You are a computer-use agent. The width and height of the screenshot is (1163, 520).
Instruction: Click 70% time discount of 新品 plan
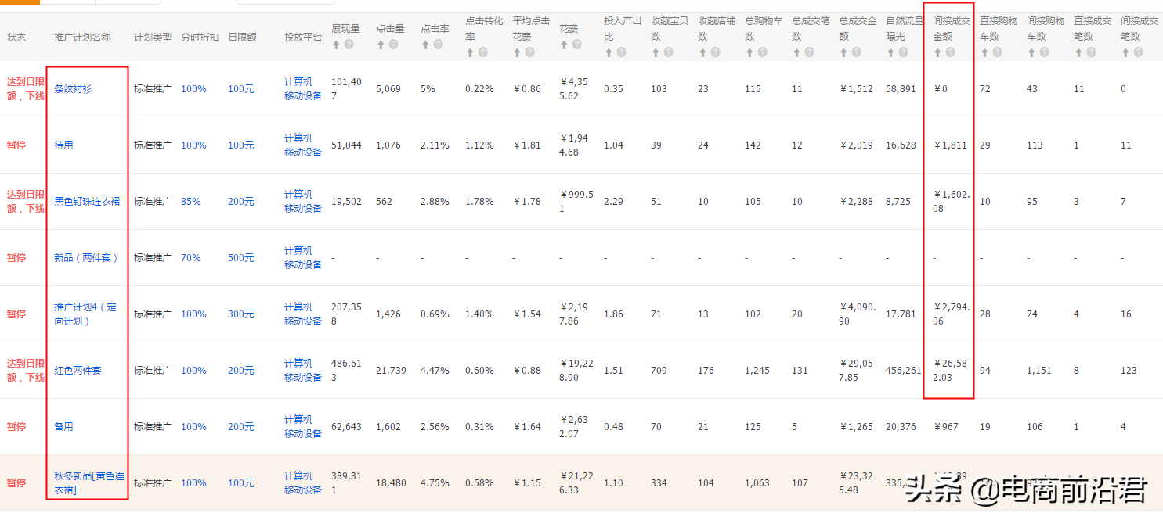click(190, 258)
